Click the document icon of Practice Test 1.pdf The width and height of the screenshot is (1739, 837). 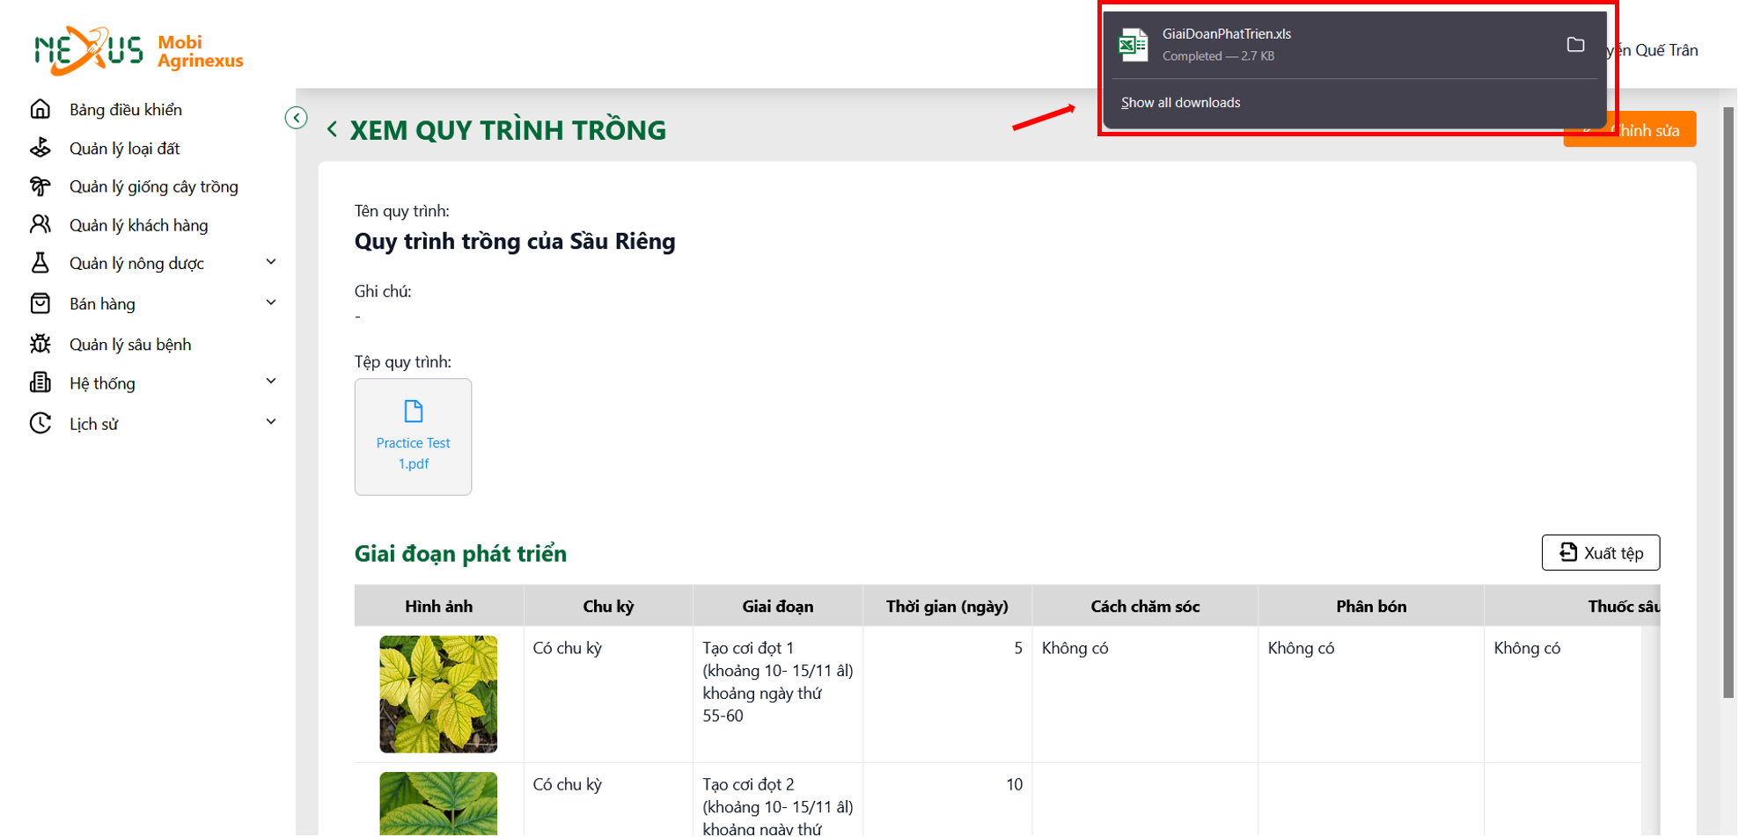point(414,411)
